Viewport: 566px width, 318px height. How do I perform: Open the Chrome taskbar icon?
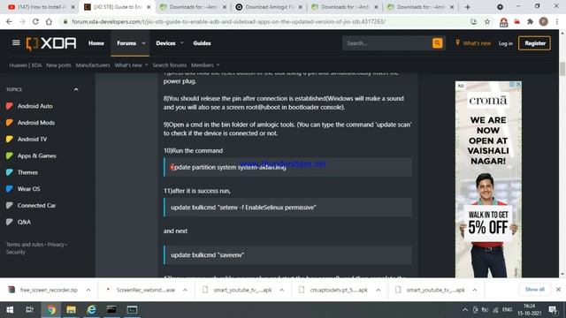51,310
